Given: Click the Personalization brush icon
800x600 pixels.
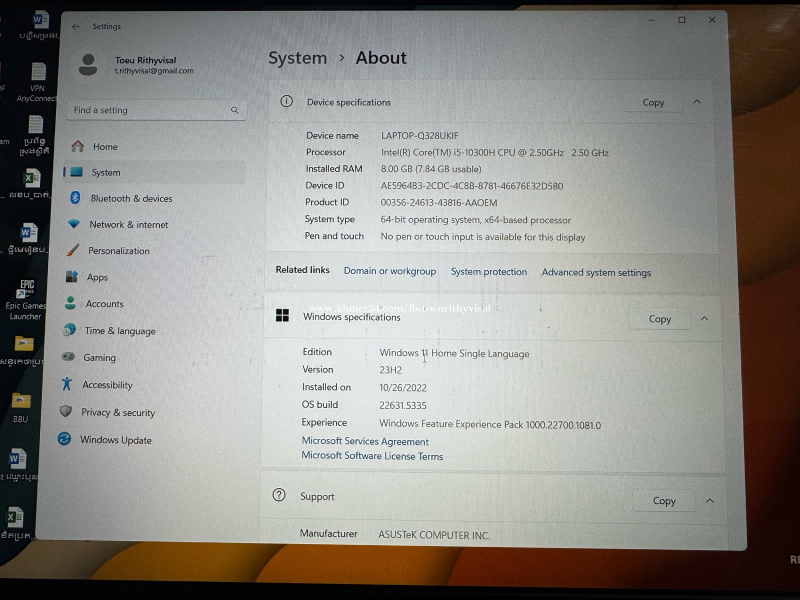Looking at the screenshot, I should click(73, 250).
